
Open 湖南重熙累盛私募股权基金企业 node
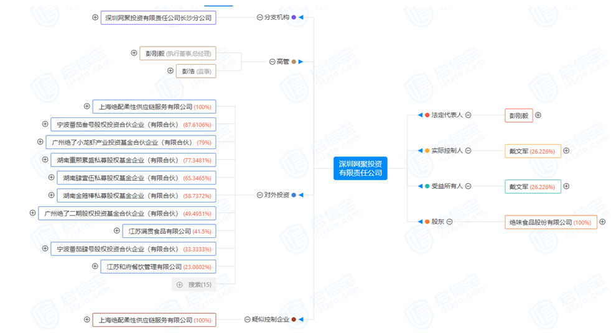pyautogui.click(x=133, y=160)
